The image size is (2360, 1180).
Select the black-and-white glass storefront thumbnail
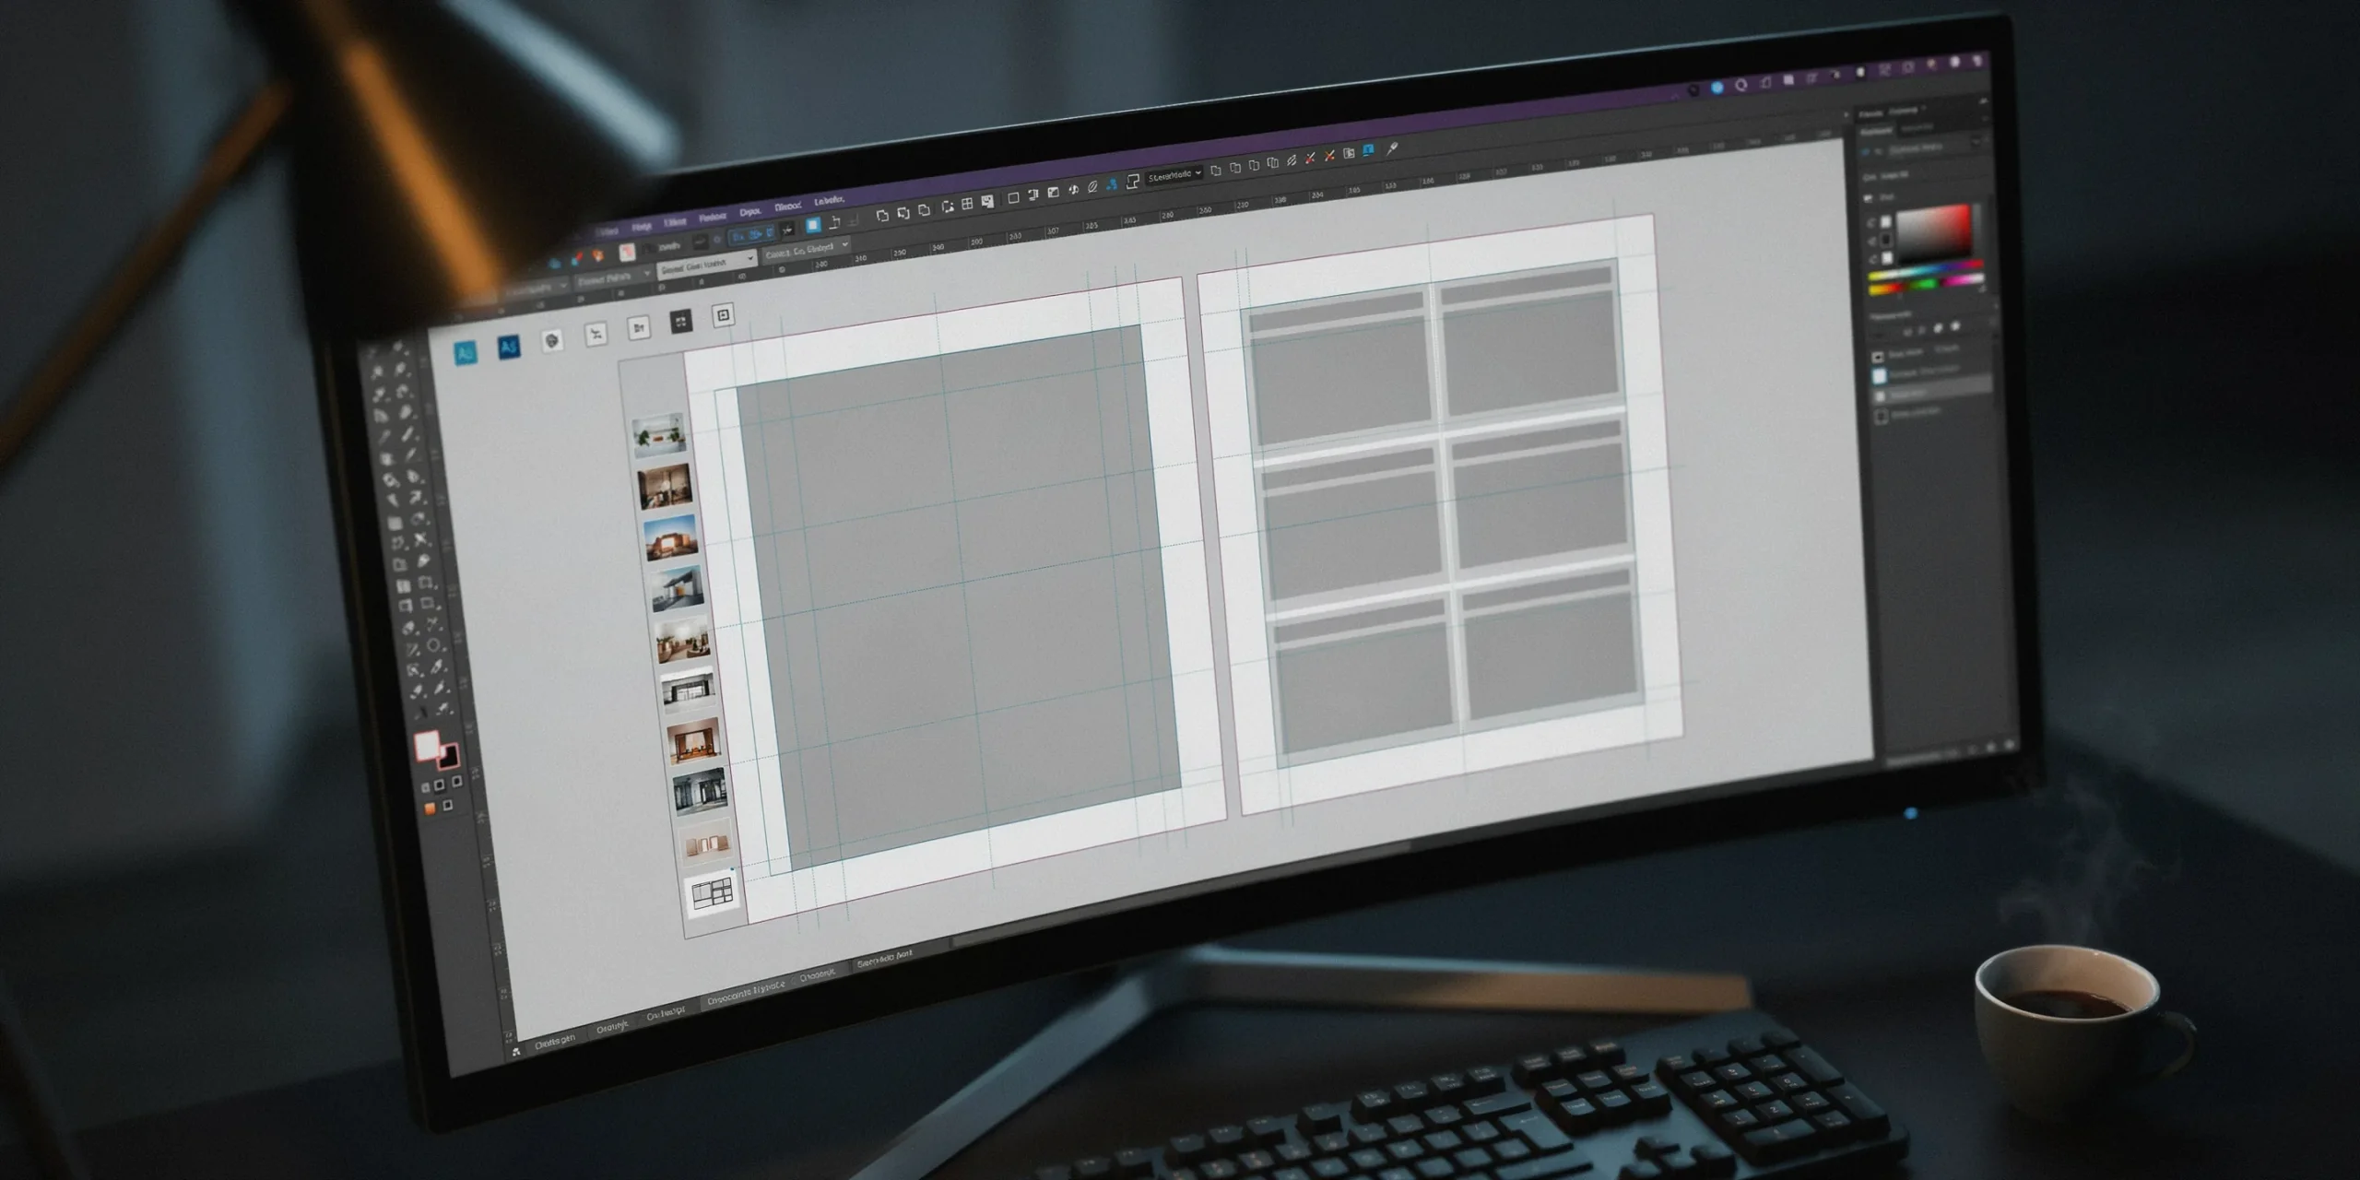pyautogui.click(x=689, y=690)
